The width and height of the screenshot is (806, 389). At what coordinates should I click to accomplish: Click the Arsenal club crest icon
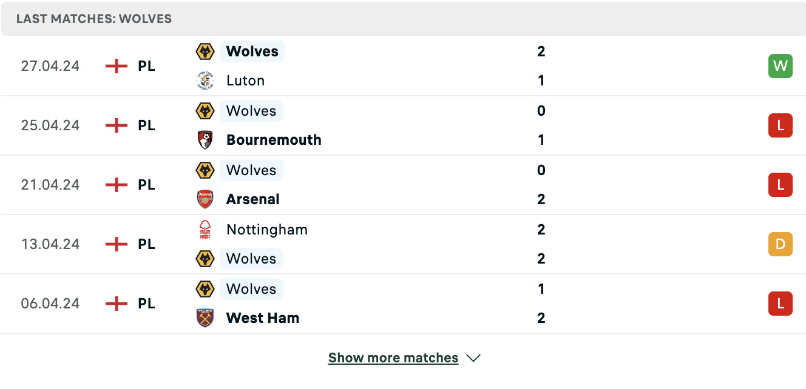pos(205,199)
